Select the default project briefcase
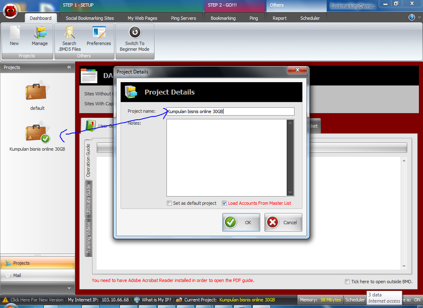This screenshot has height=308, width=423. (x=36, y=90)
